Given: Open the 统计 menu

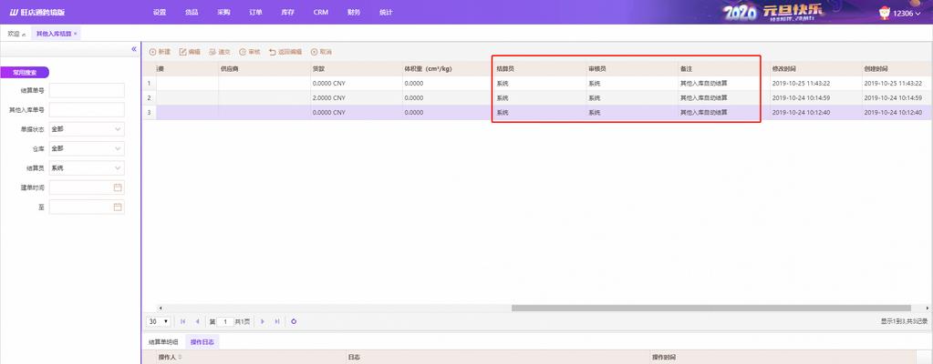Looking at the screenshot, I should pyautogui.click(x=386, y=13).
